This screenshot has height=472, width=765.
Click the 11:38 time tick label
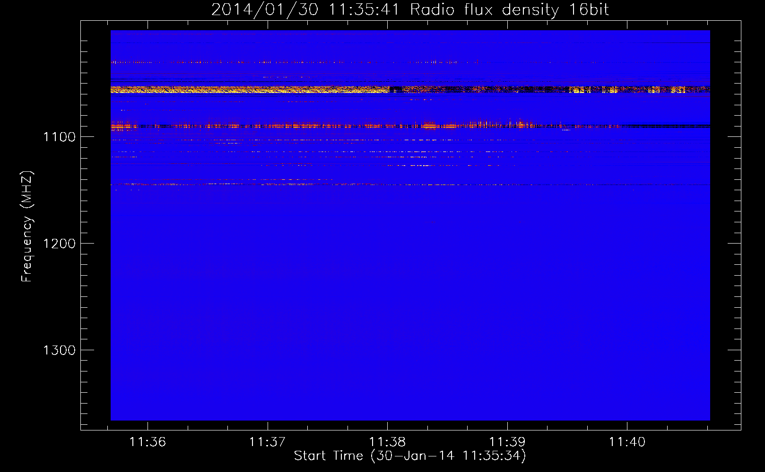click(x=387, y=442)
